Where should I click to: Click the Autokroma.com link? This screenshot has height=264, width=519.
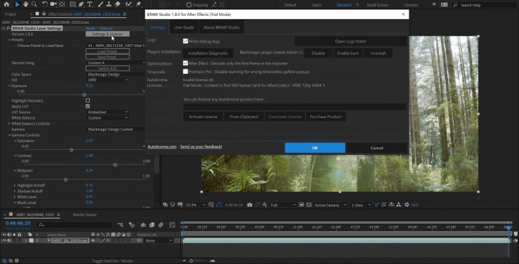point(162,147)
